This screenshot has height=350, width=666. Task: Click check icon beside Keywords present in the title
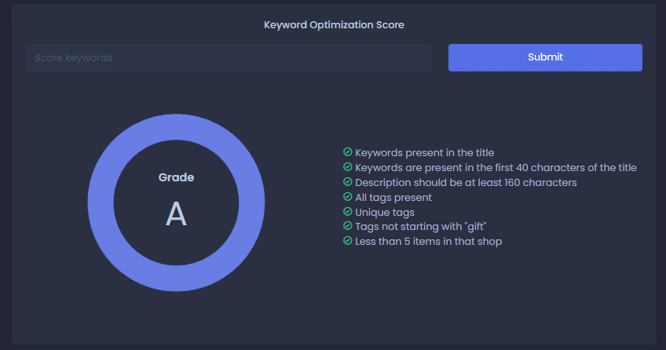tap(347, 152)
